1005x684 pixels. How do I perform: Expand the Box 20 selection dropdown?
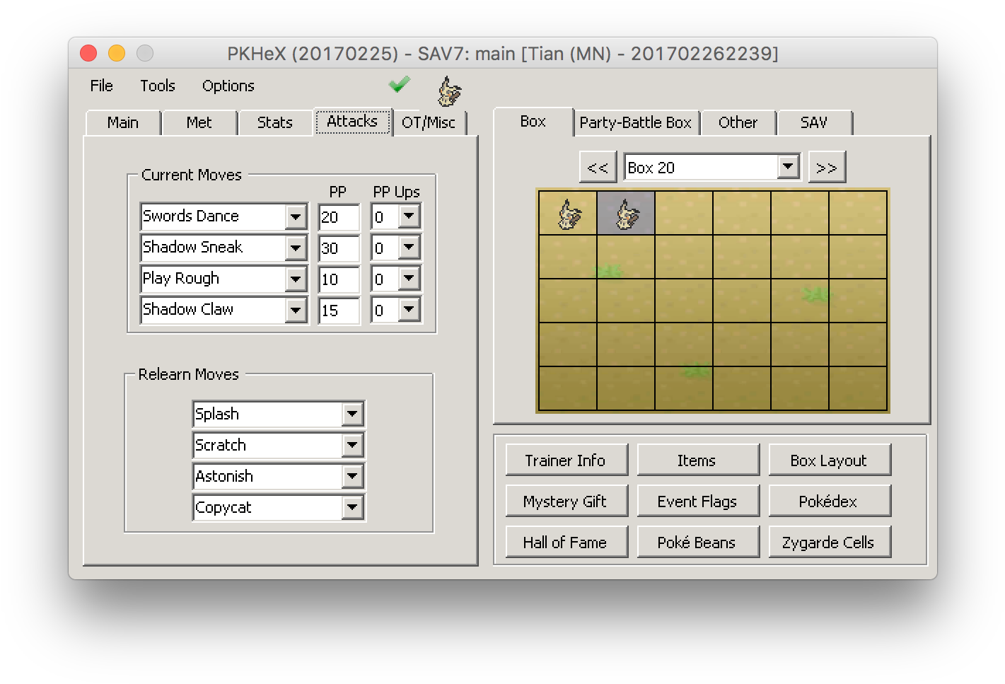pyautogui.click(x=787, y=166)
